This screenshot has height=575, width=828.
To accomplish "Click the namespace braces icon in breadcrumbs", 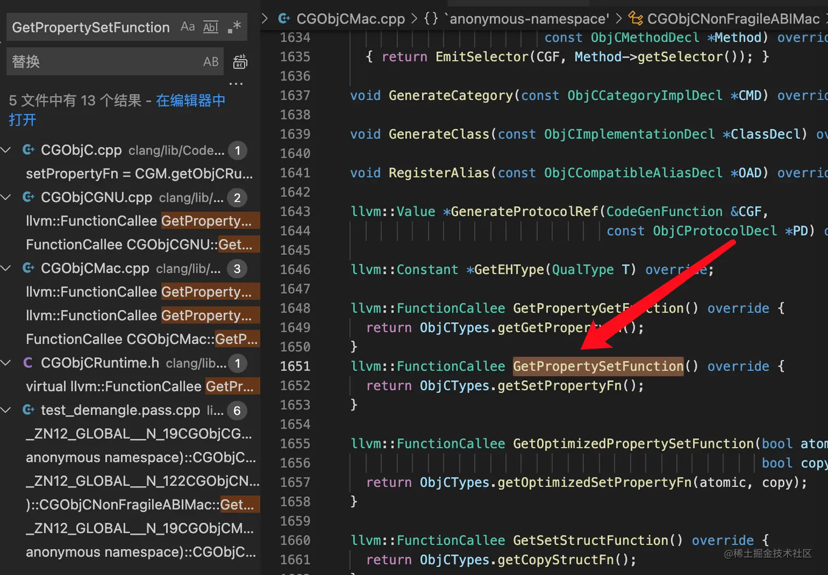I will 432,19.
